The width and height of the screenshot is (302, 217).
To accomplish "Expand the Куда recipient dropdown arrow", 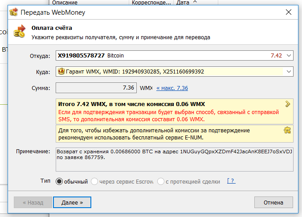I will pos(289,71).
